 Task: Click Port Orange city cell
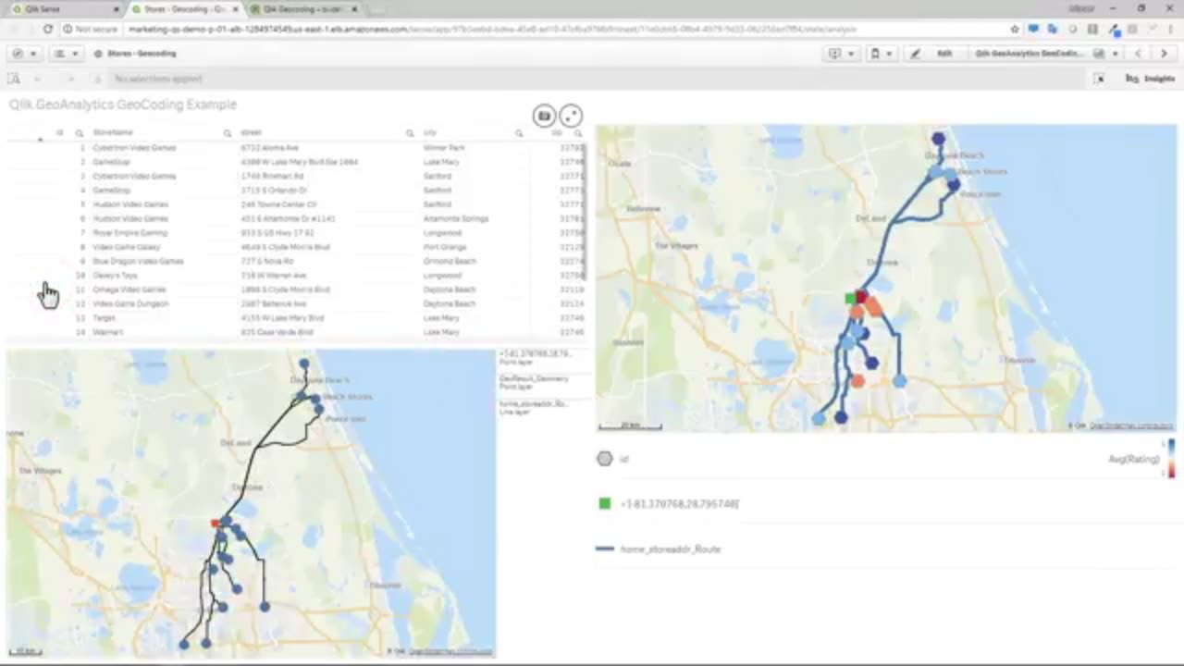(x=444, y=247)
